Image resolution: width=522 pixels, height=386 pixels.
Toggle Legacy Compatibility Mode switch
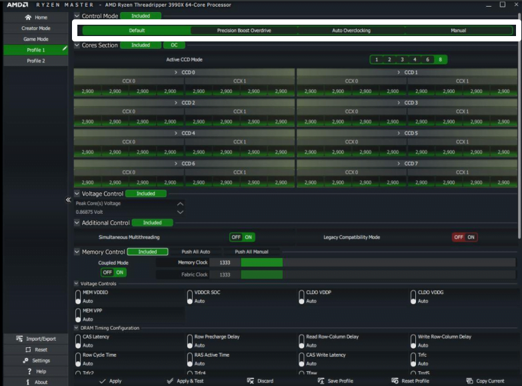[x=464, y=237]
